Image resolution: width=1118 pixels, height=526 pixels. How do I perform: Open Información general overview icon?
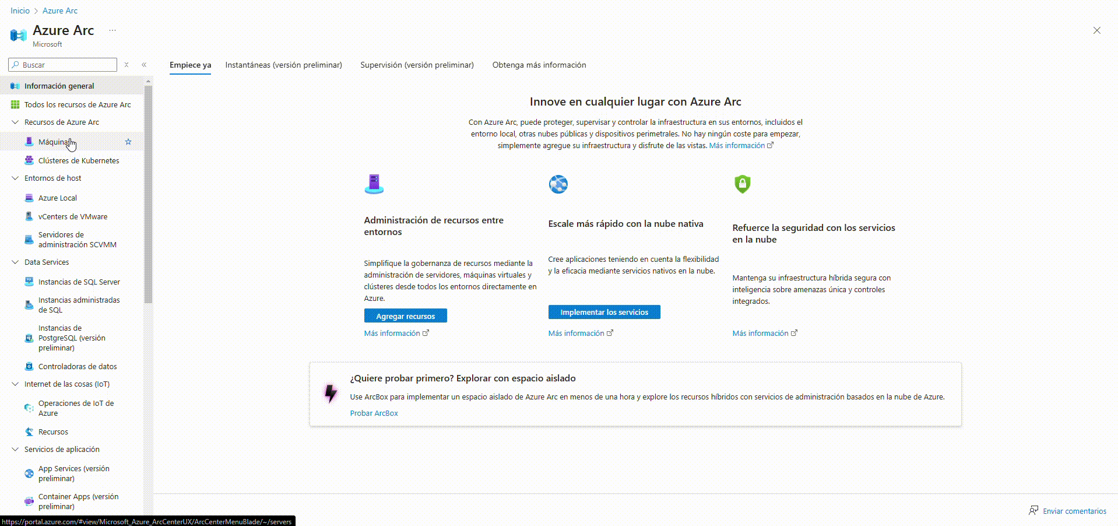pos(15,86)
